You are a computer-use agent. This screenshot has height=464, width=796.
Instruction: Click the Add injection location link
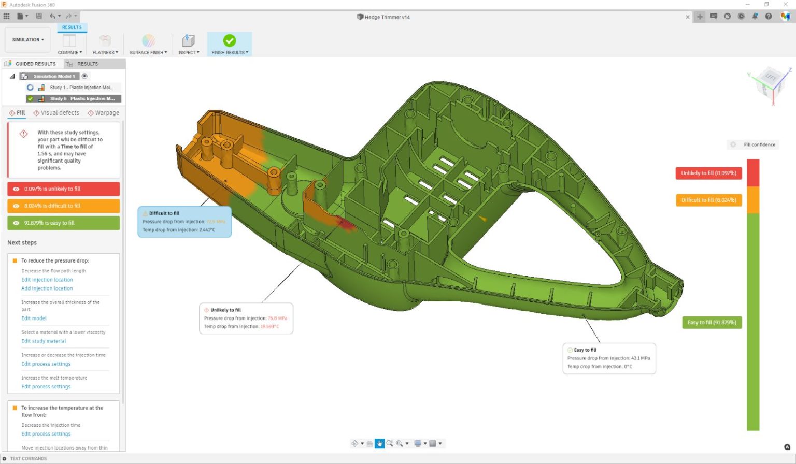click(x=47, y=288)
